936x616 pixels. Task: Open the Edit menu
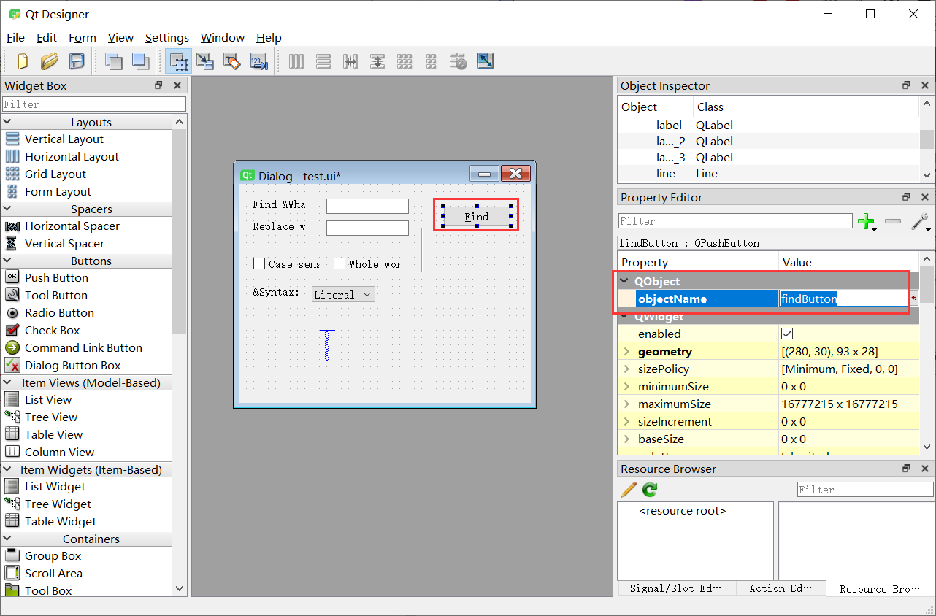pos(47,37)
